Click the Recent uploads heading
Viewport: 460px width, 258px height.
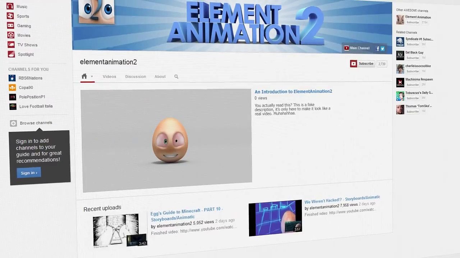click(102, 208)
